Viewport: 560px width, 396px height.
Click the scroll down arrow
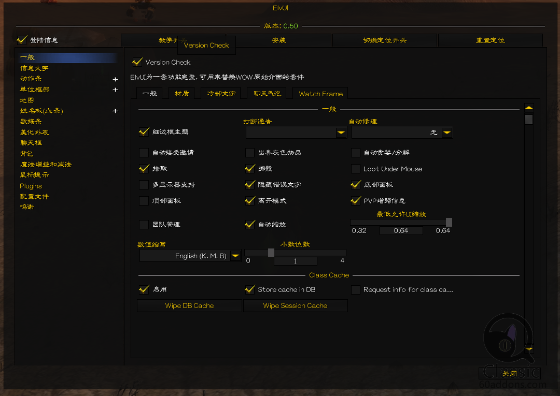529,349
